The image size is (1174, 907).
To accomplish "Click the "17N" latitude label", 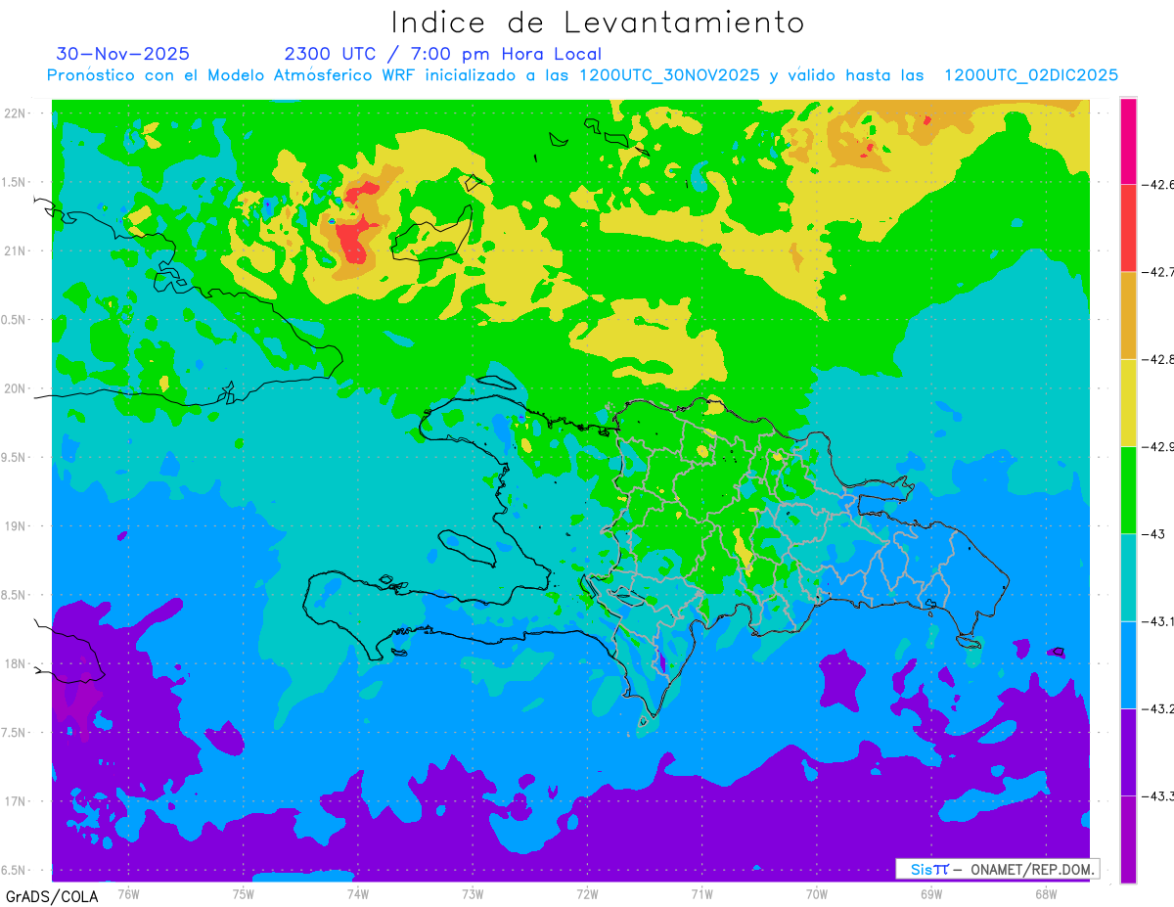I will [x=17, y=801].
